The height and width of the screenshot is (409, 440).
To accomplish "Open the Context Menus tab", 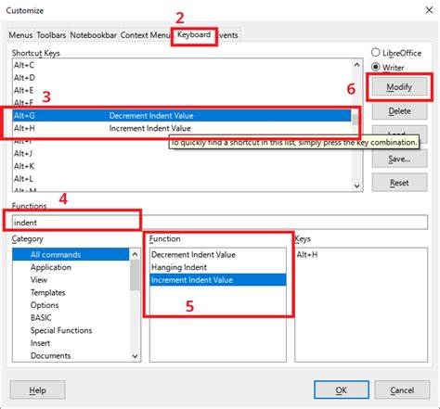I will pos(145,35).
